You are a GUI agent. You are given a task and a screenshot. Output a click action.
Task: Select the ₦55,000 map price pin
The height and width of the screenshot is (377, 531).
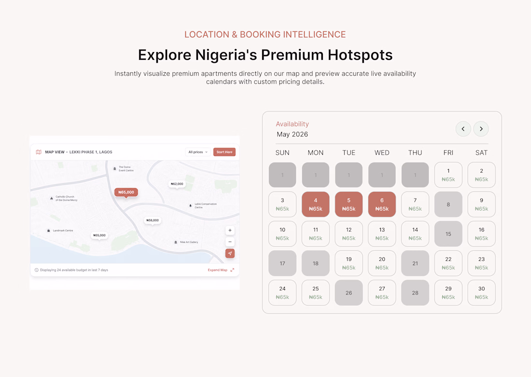click(99, 235)
